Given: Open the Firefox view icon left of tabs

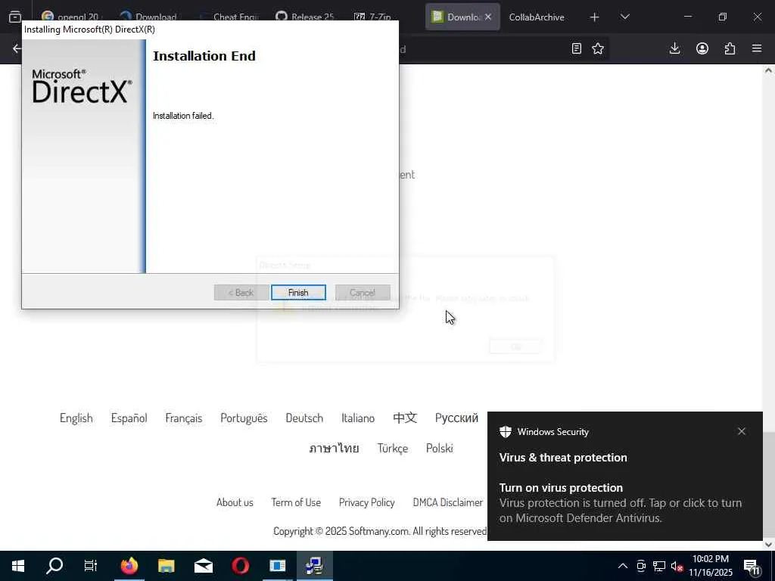Looking at the screenshot, I should pyautogui.click(x=15, y=17).
